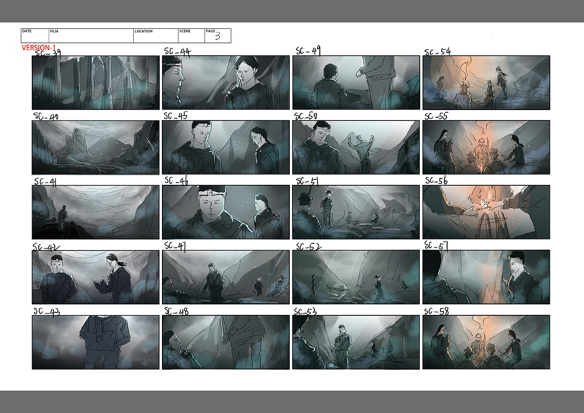The width and height of the screenshot is (584, 413).
Task: Click the SCENE header field
Action: tap(191, 36)
